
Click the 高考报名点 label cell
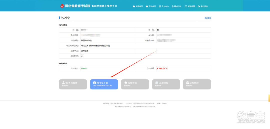click(x=146, y=40)
